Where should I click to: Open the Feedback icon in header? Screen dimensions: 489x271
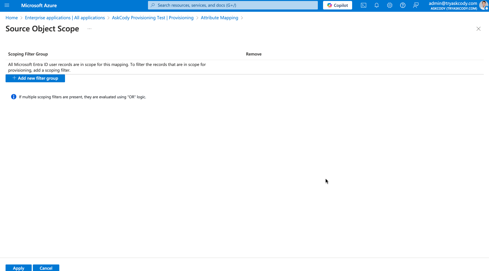(416, 5)
